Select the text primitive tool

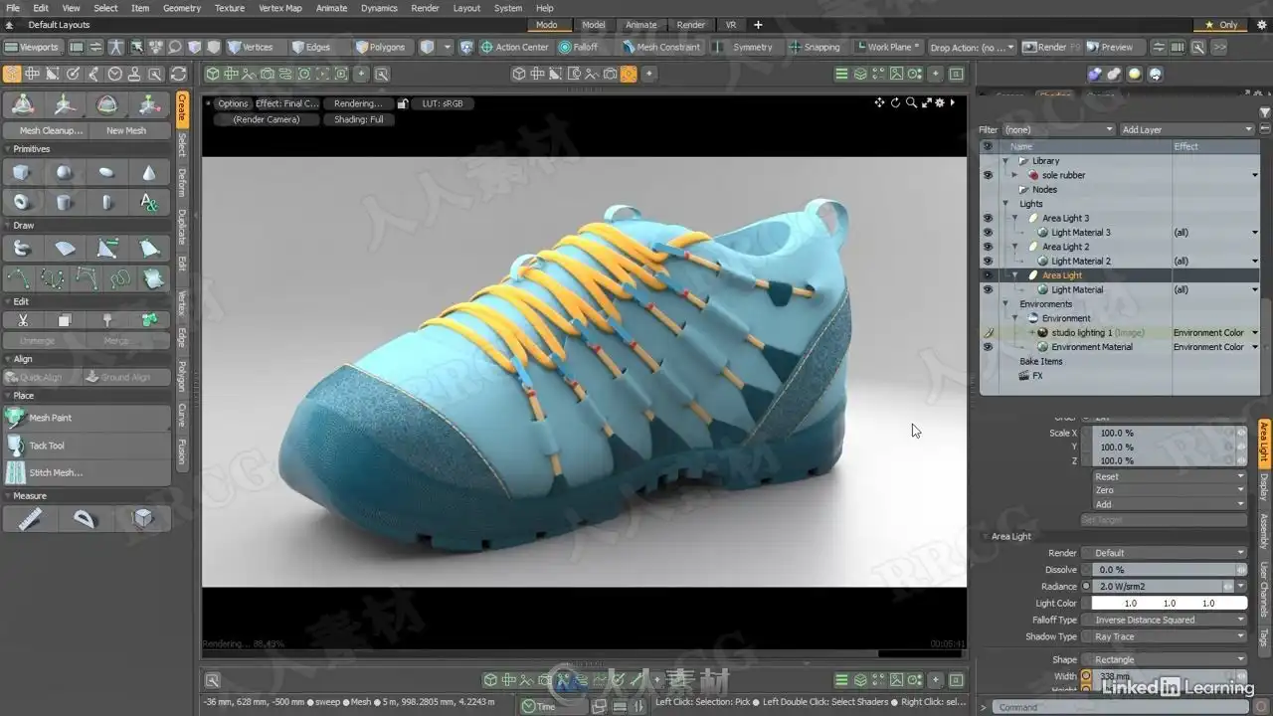(x=149, y=202)
